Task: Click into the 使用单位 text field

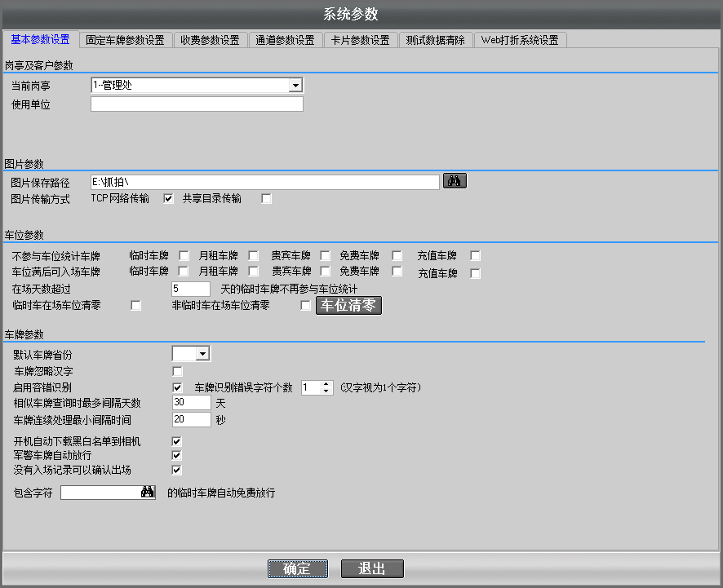Action: click(197, 104)
